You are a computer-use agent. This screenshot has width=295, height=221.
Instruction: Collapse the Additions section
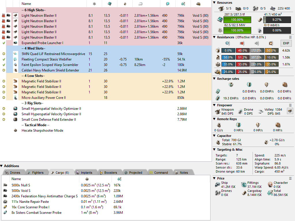click(2, 166)
